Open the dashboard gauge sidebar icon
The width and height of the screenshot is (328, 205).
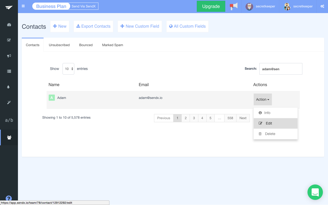(9, 25)
